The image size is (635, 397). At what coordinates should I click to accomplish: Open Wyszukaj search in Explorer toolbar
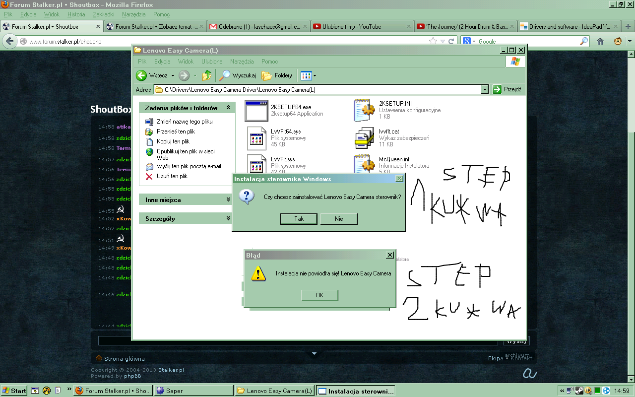pyautogui.click(x=238, y=75)
